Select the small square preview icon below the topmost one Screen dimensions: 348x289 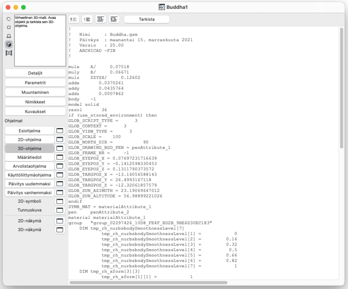[9, 27]
